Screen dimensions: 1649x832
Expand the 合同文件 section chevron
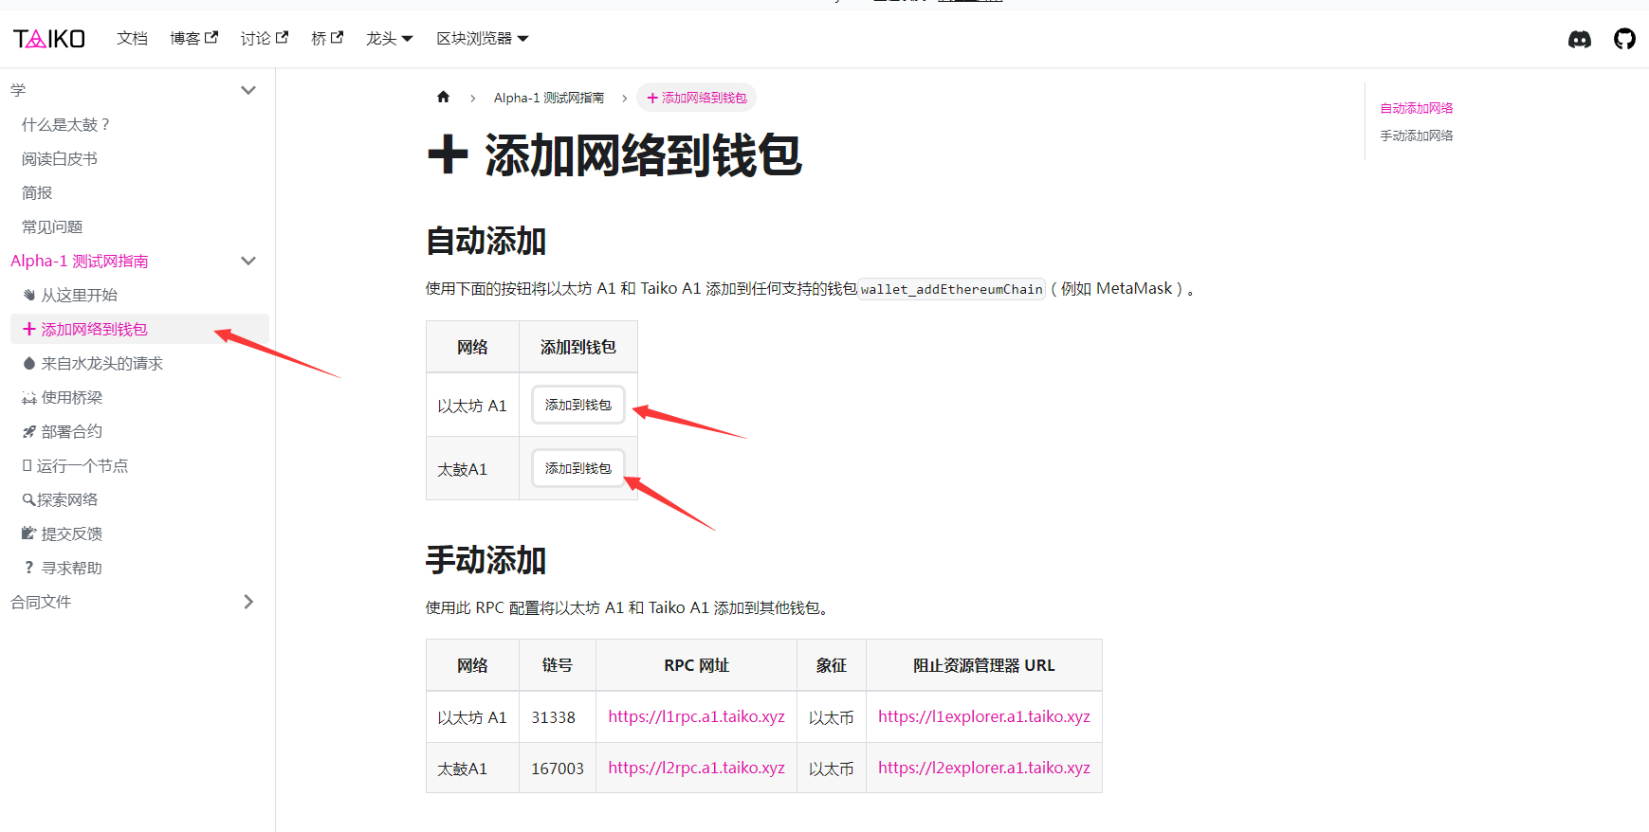pyautogui.click(x=248, y=602)
